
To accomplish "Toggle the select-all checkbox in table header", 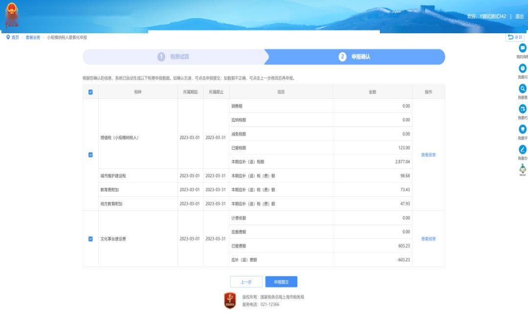I will (x=90, y=92).
